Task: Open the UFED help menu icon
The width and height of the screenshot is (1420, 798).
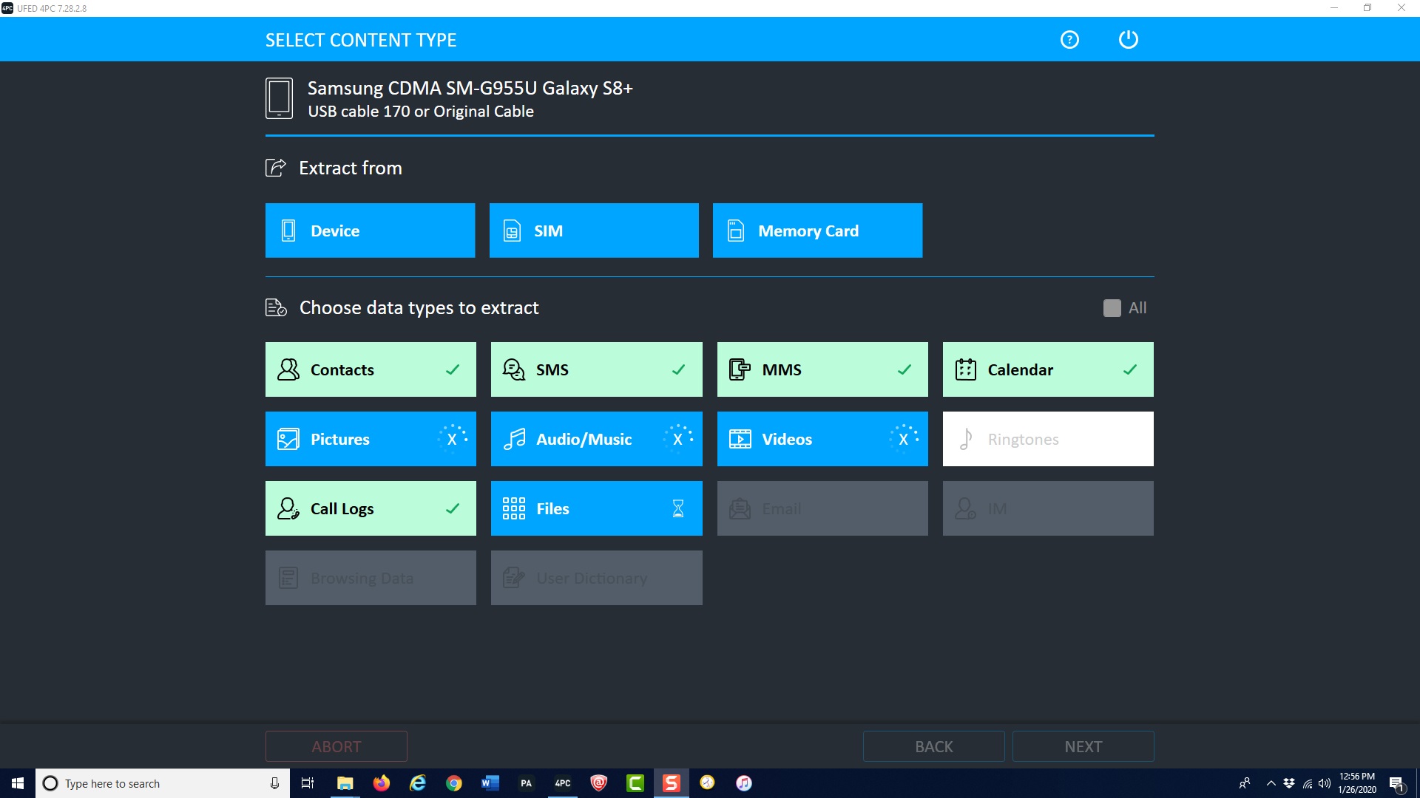Action: [1070, 39]
